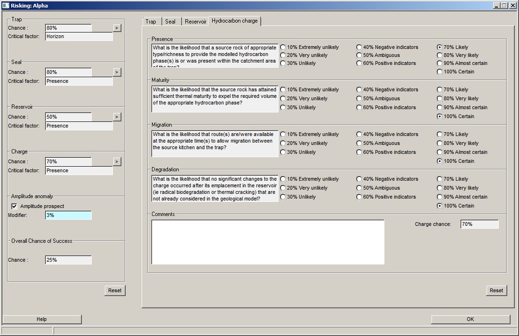Reset the left panel chance values
The image size is (519, 336).
coord(115,290)
